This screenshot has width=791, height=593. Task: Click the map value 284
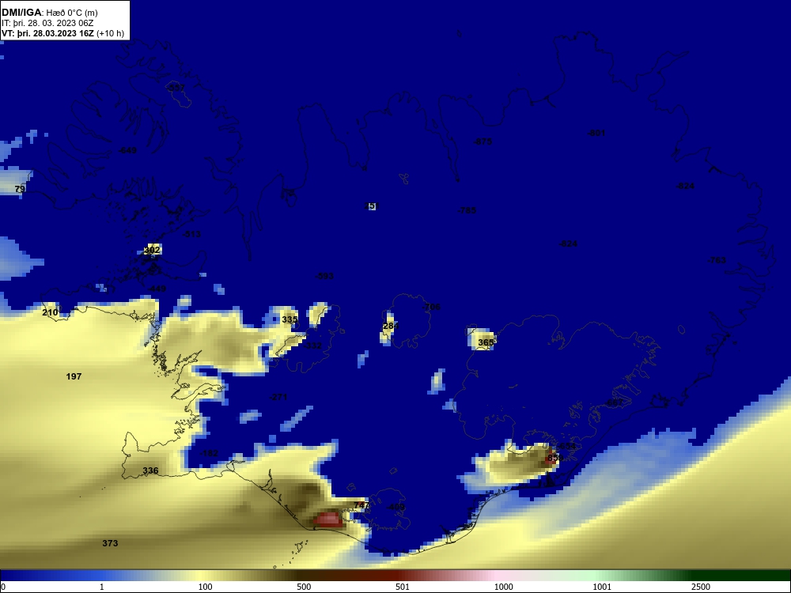391,327
